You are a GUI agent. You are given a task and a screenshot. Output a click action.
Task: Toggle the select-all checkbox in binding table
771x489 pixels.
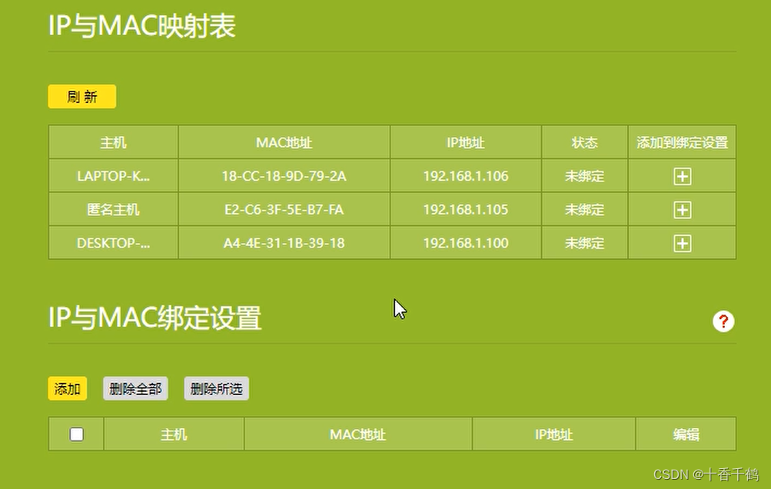pyautogui.click(x=75, y=434)
